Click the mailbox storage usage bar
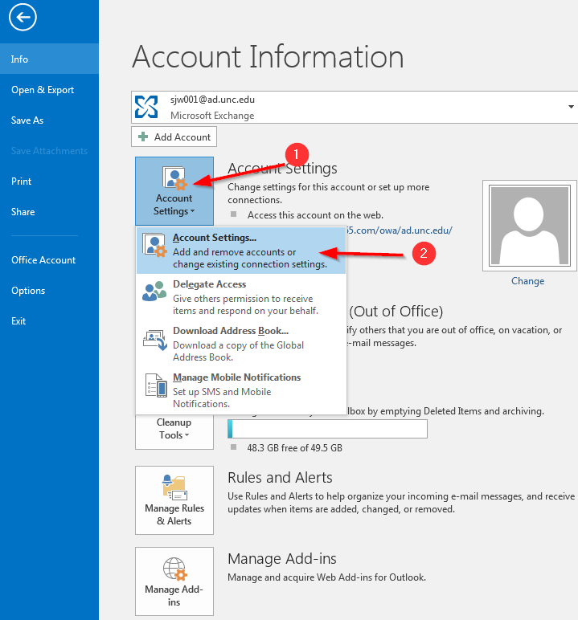578x620 pixels. coord(327,429)
